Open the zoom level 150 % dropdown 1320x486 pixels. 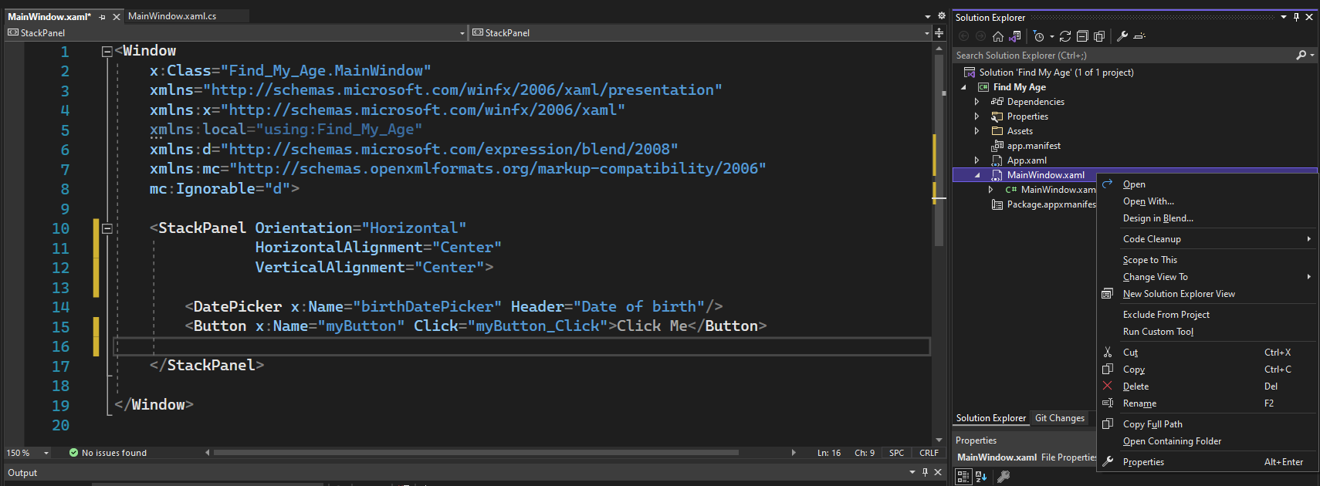coord(46,453)
